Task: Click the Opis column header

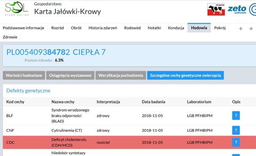Action: [236, 102]
